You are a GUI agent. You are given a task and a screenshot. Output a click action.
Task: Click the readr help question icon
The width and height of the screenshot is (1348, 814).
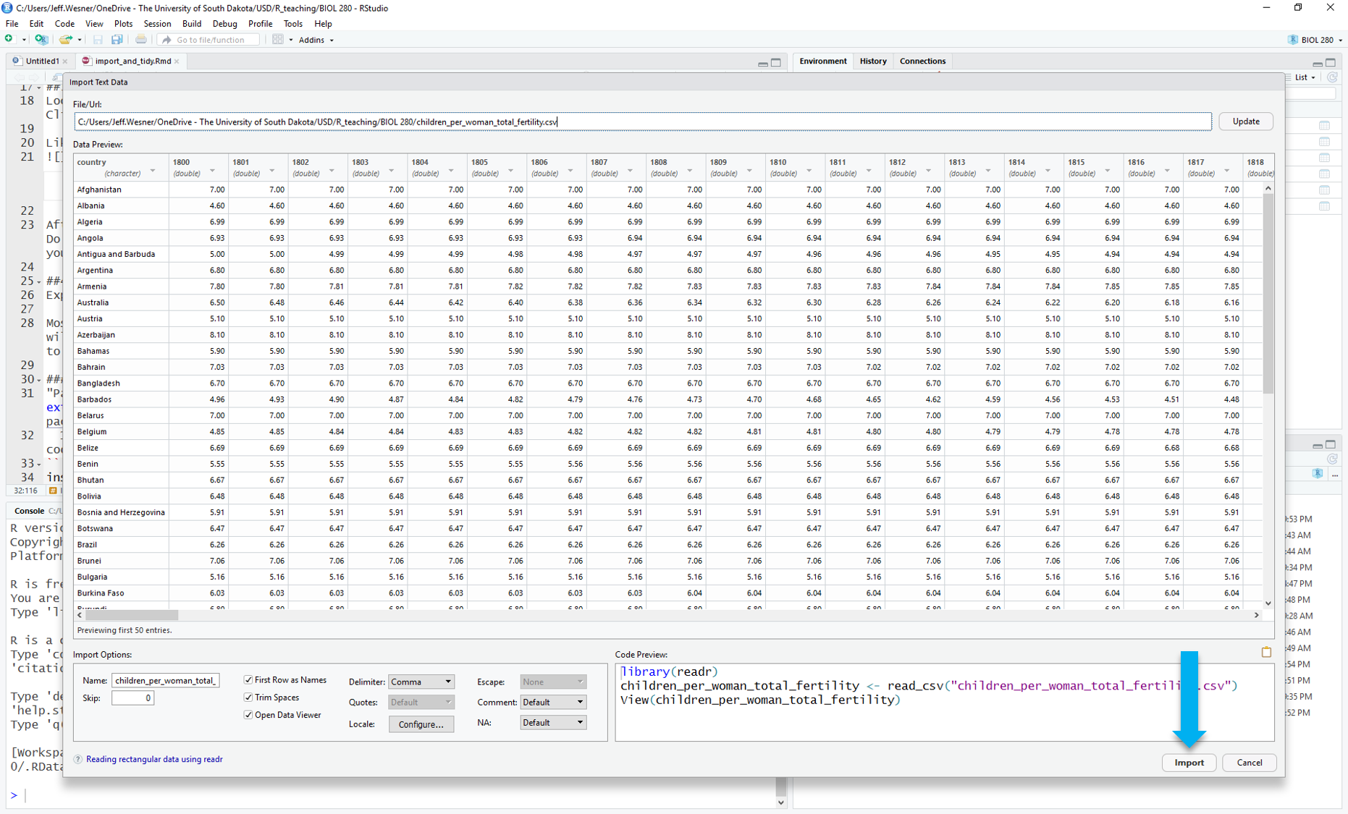(78, 759)
